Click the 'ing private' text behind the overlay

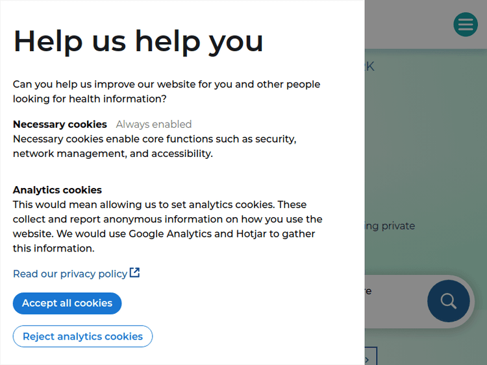click(x=390, y=226)
